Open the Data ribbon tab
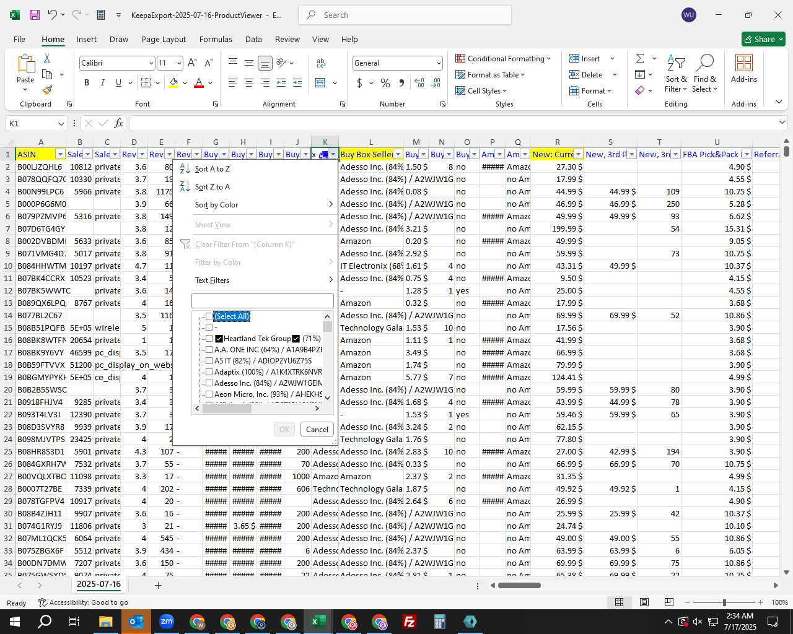Screen dimensions: 793x634 pos(253,39)
